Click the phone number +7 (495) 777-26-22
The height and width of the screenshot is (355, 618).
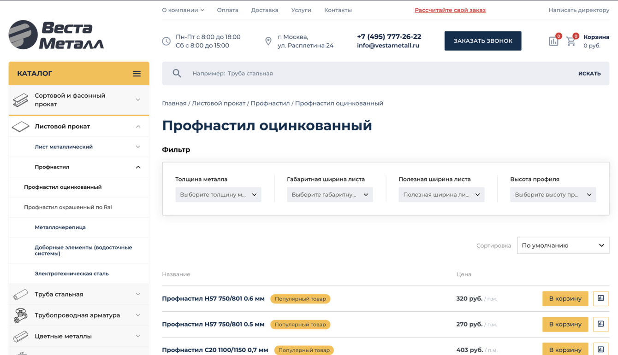point(389,37)
